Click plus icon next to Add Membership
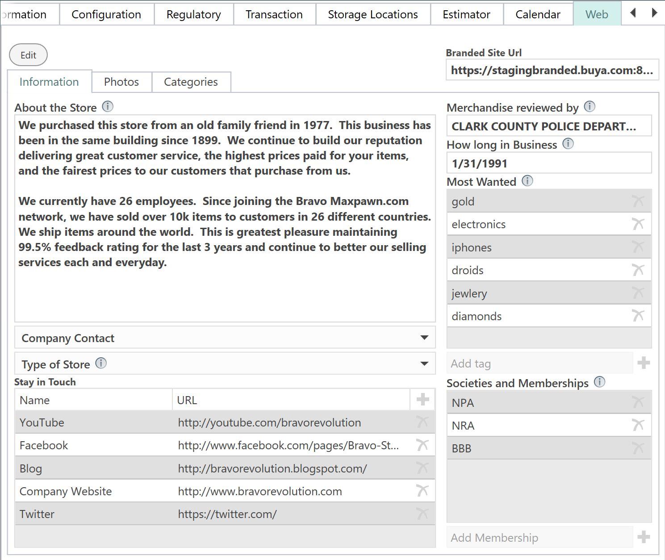 (x=644, y=537)
